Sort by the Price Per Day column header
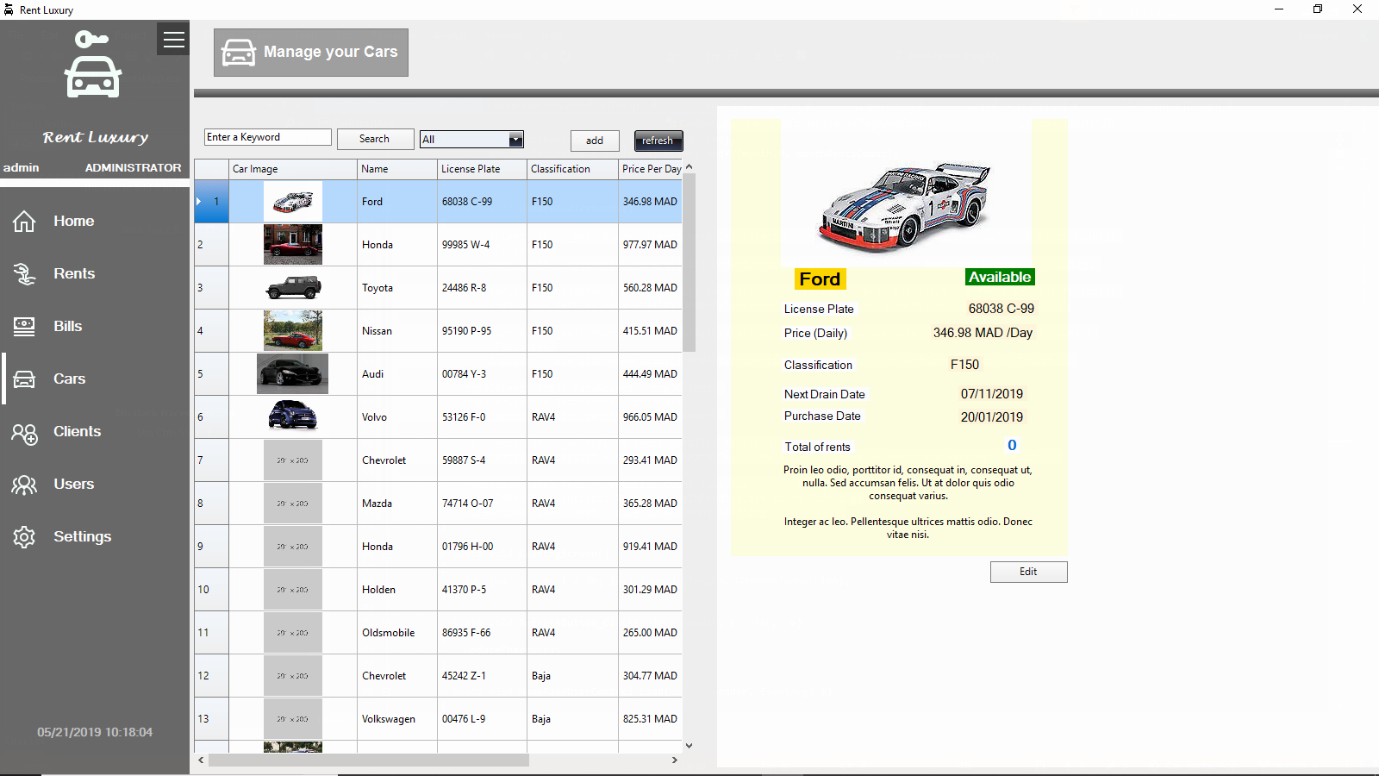The image size is (1379, 776). [651, 169]
